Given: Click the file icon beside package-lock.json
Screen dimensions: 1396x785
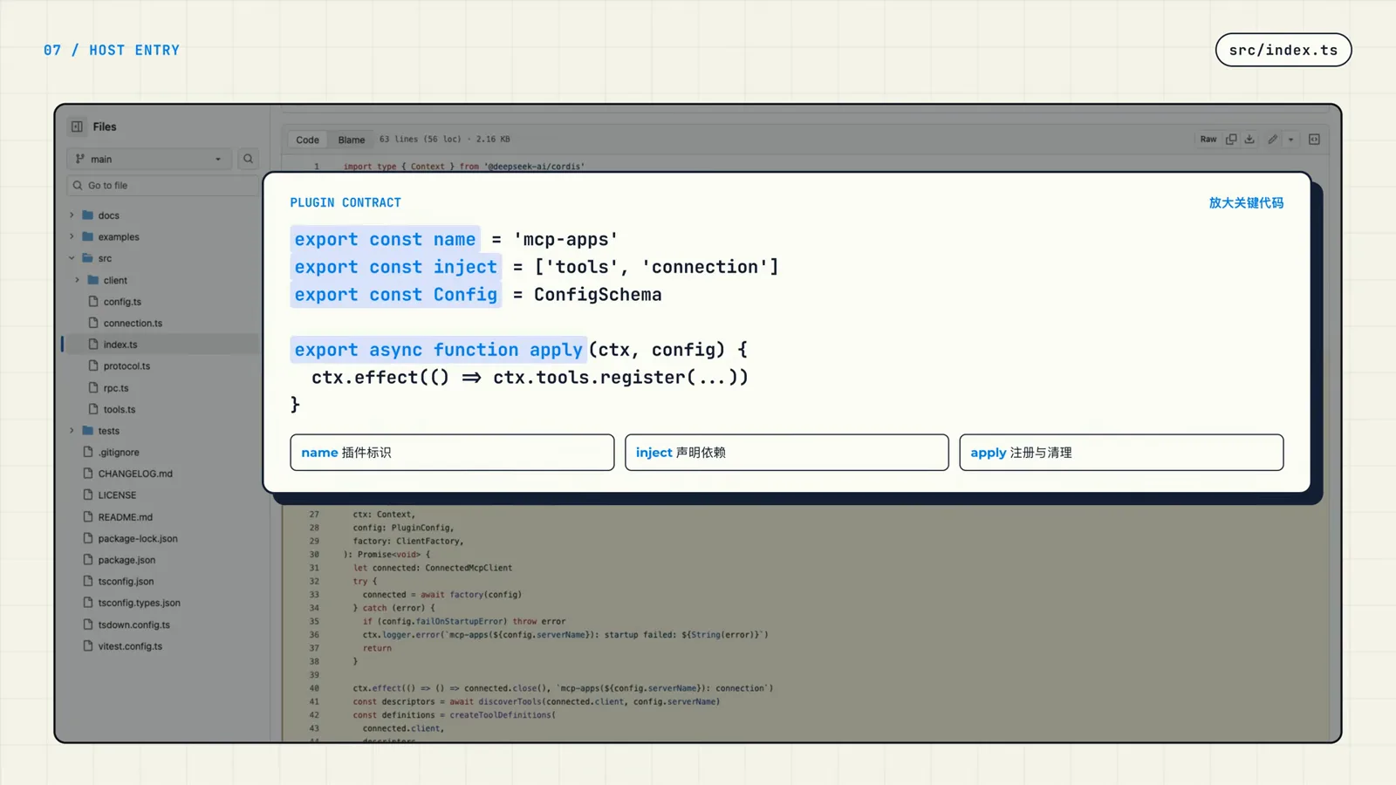Looking at the screenshot, I should [x=88, y=539].
